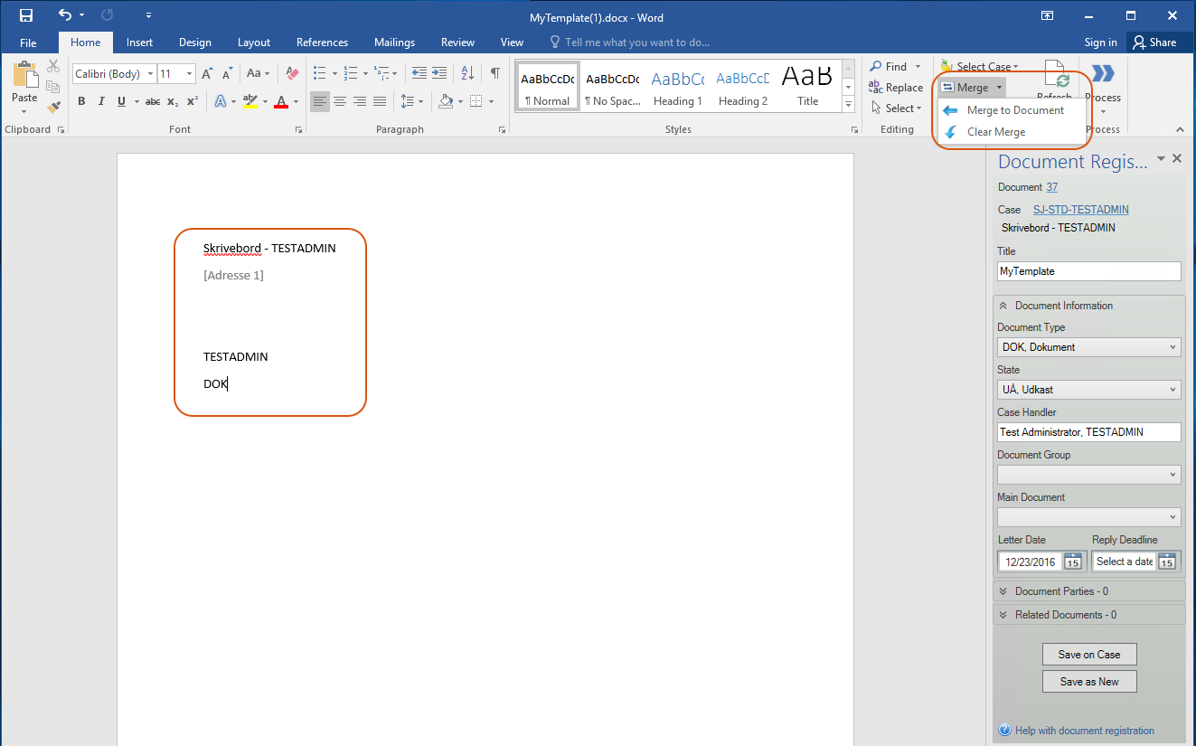This screenshot has width=1196, height=746.
Task: Click the Sort paragraph icon
Action: coord(467,73)
